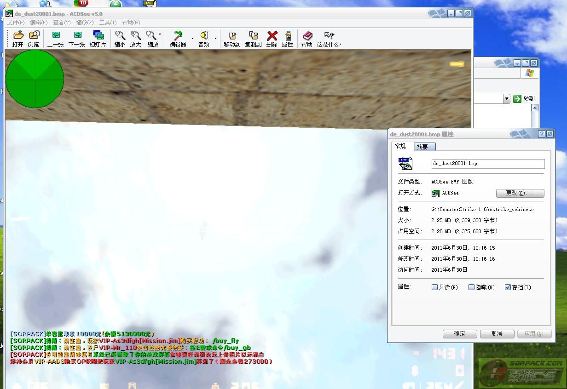Screen dimensions: 567x389
Task: Open the address bar dropdown next to 转到
Action: click(506, 99)
